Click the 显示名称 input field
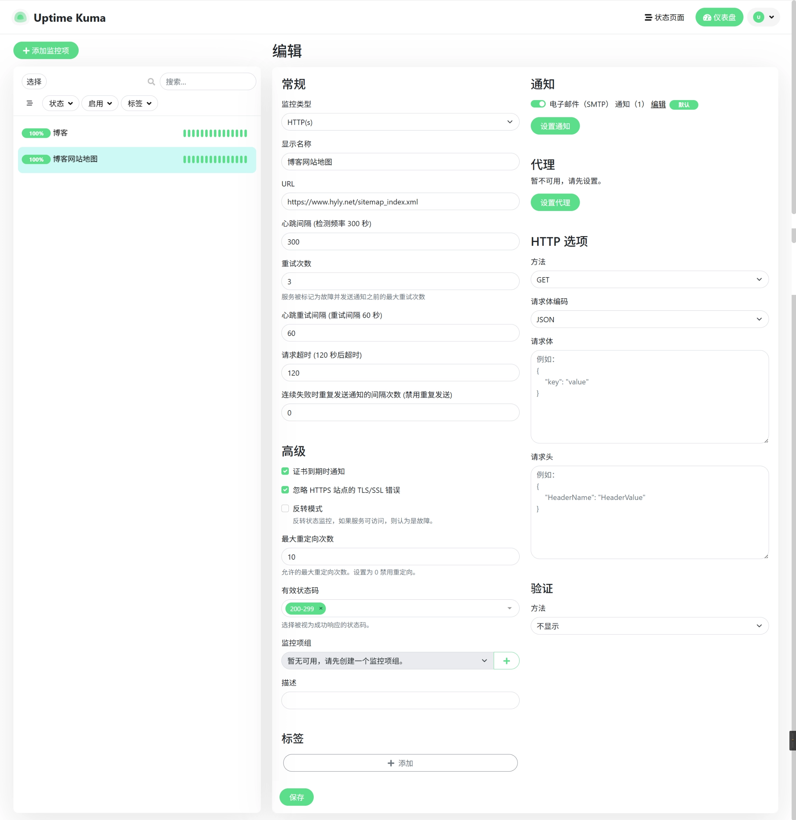The height and width of the screenshot is (820, 796). (400, 162)
